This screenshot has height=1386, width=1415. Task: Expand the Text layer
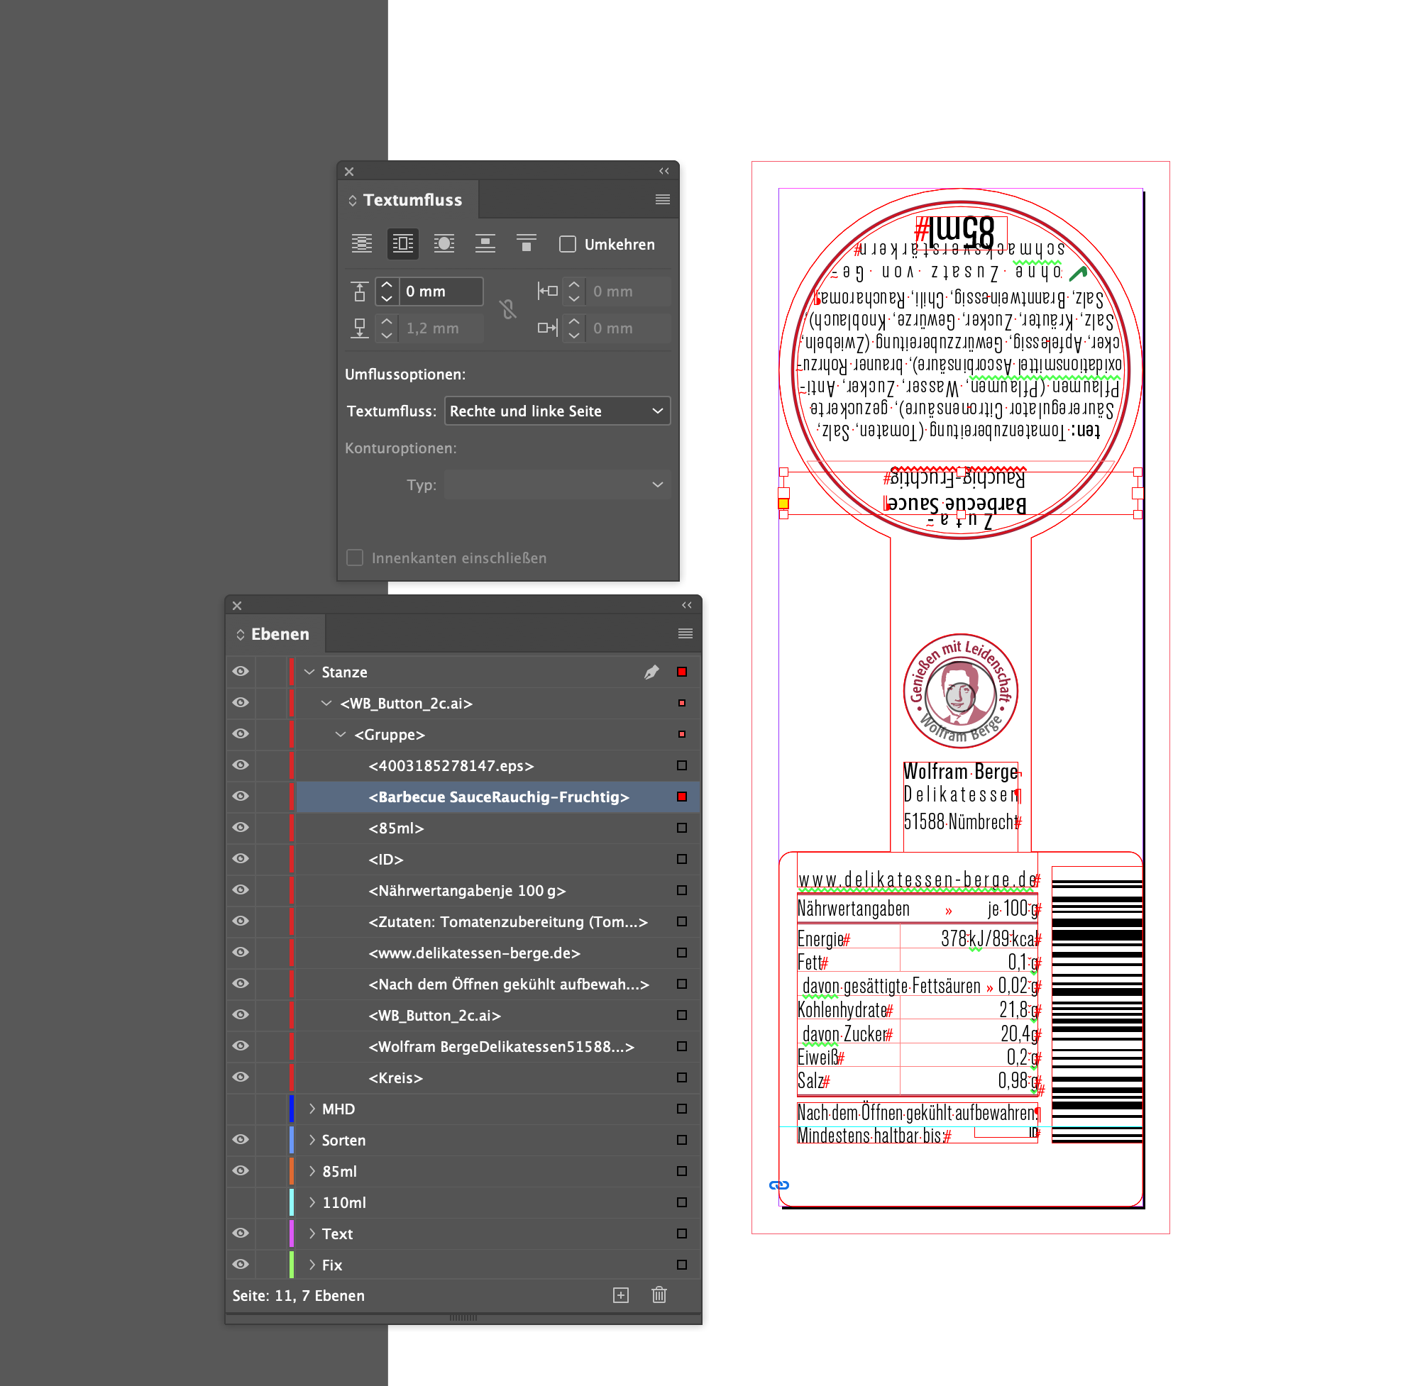click(x=312, y=1233)
